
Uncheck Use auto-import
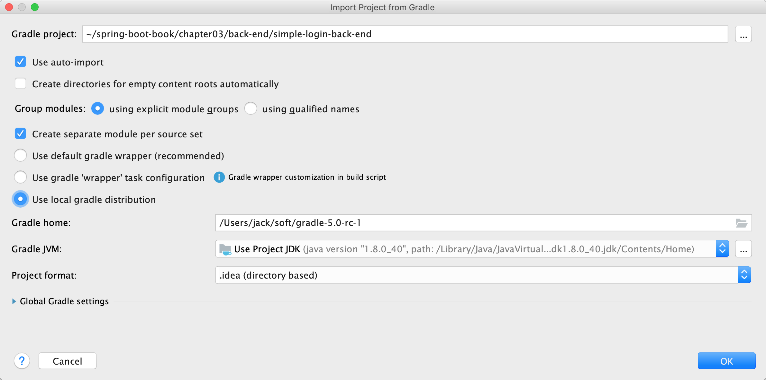pyautogui.click(x=21, y=62)
